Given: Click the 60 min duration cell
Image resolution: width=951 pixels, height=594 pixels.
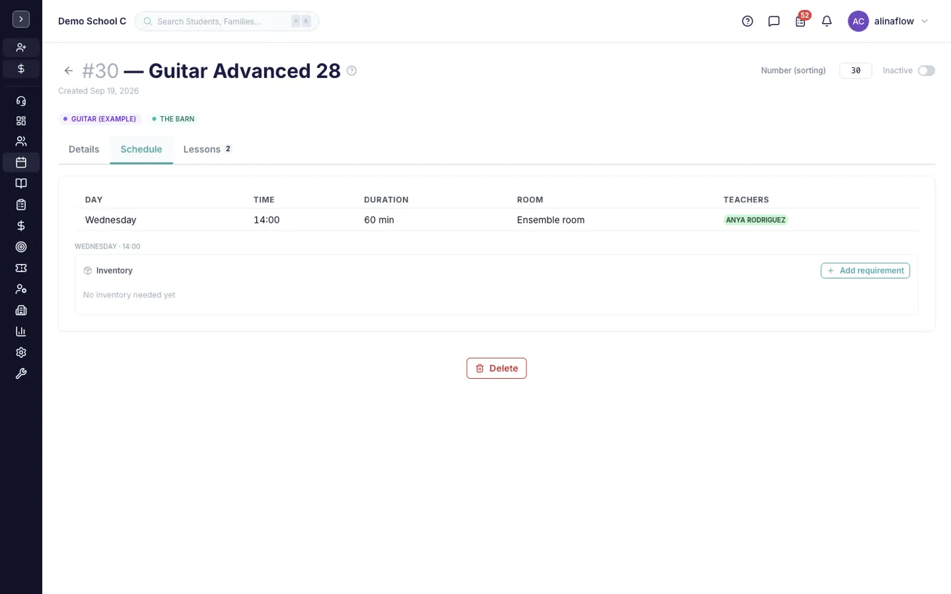Looking at the screenshot, I should coord(379,220).
